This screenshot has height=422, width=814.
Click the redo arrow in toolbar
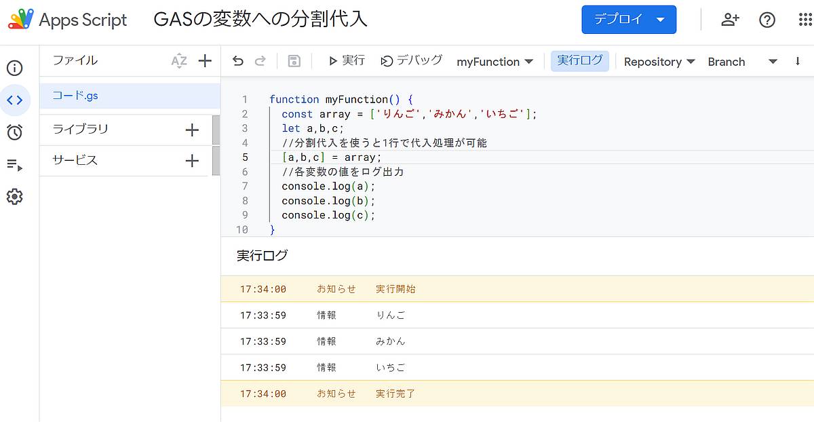(x=260, y=61)
